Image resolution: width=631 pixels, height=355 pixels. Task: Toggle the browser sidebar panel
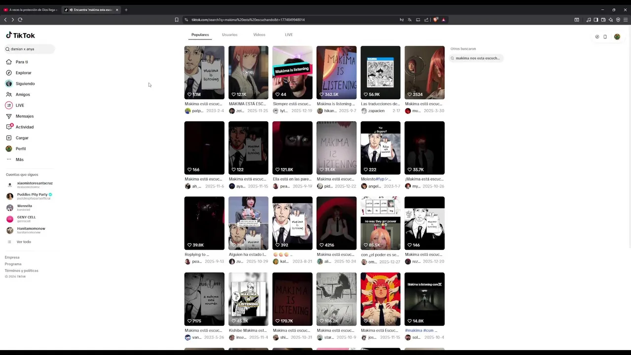596,20
